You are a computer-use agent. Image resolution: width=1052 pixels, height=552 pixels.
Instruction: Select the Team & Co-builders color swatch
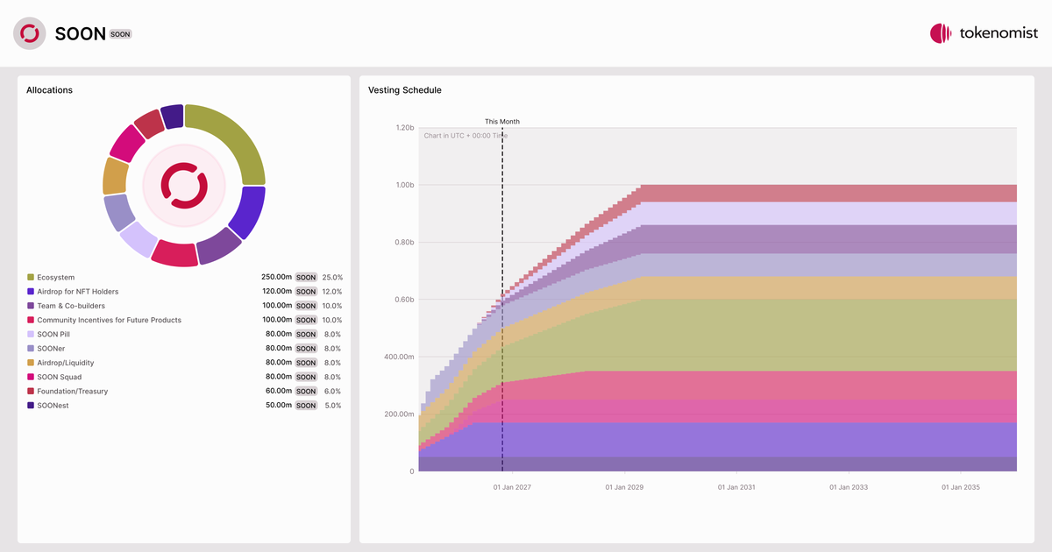pos(31,306)
